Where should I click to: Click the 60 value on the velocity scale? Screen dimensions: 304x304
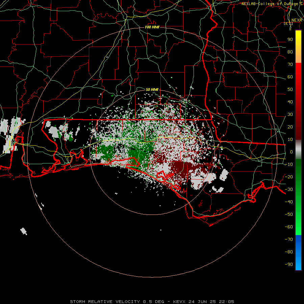290,77
